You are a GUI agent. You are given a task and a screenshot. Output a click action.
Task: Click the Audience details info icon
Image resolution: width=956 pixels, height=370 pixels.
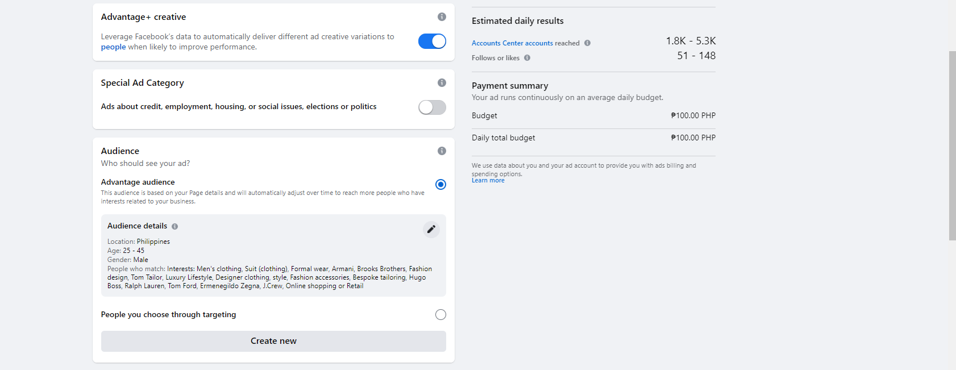[x=175, y=226]
